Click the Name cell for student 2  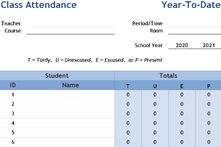[x=70, y=104]
